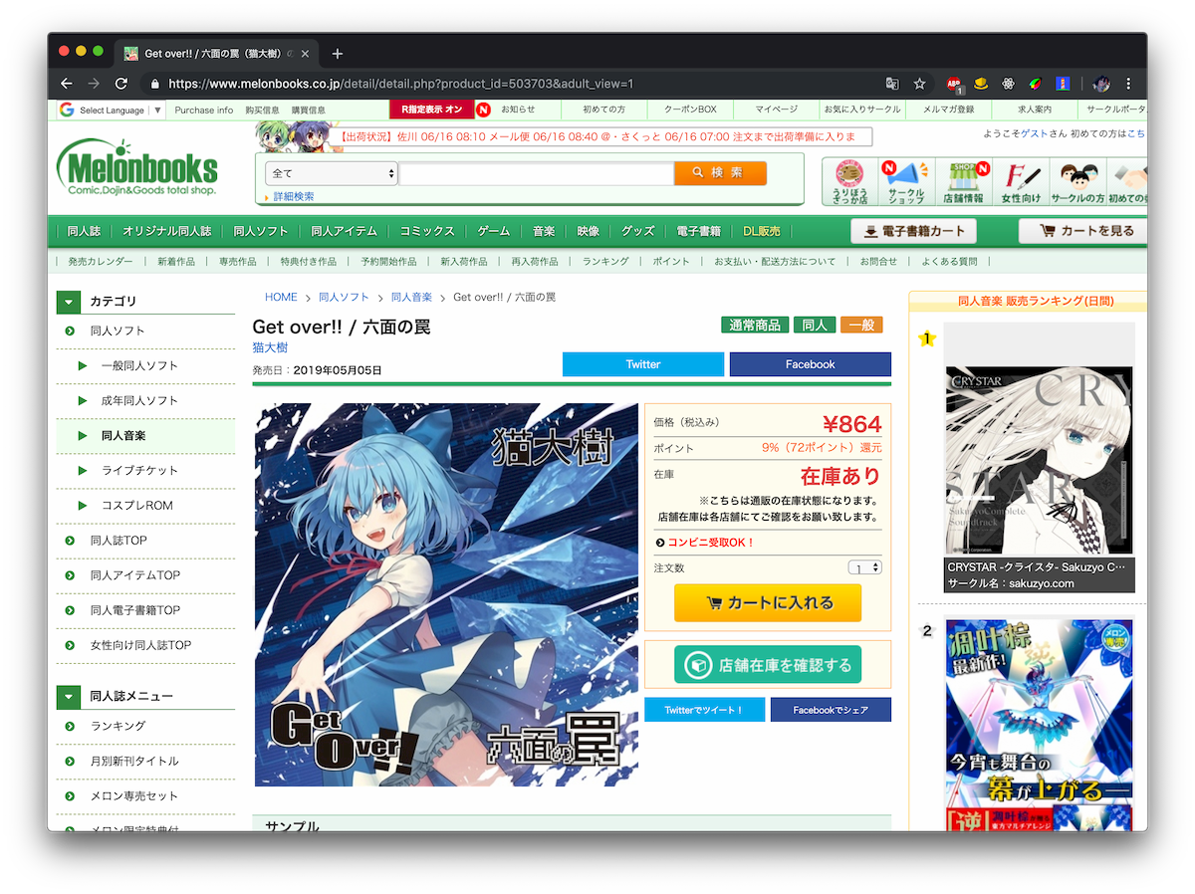This screenshot has width=1195, height=894.
Task: Open the ranking #2 凋叶棕 thumbnail
Action: pyautogui.click(x=1039, y=725)
